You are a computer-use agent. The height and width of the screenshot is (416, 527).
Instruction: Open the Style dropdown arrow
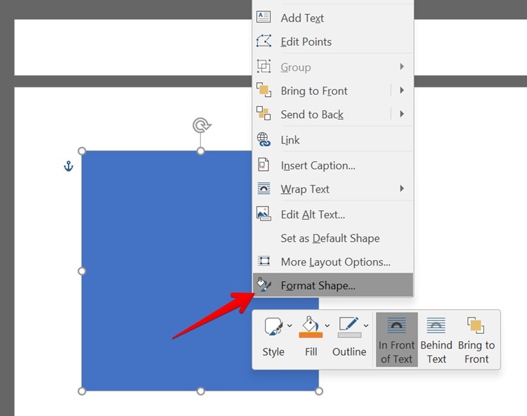coord(289,325)
